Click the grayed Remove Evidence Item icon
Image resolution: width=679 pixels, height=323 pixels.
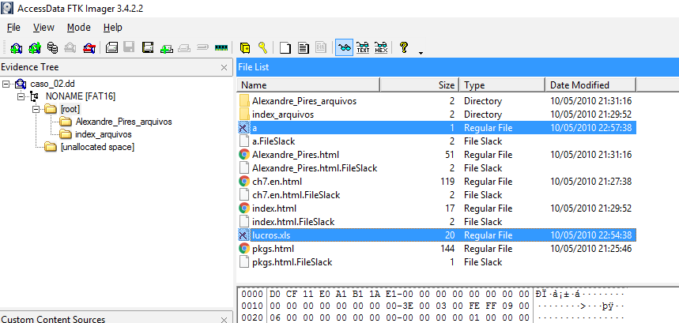point(70,47)
